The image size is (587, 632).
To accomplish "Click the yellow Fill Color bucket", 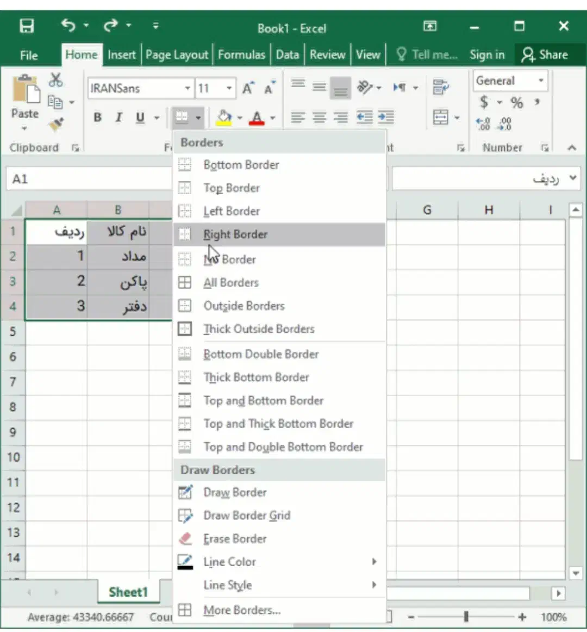I will pos(224,117).
